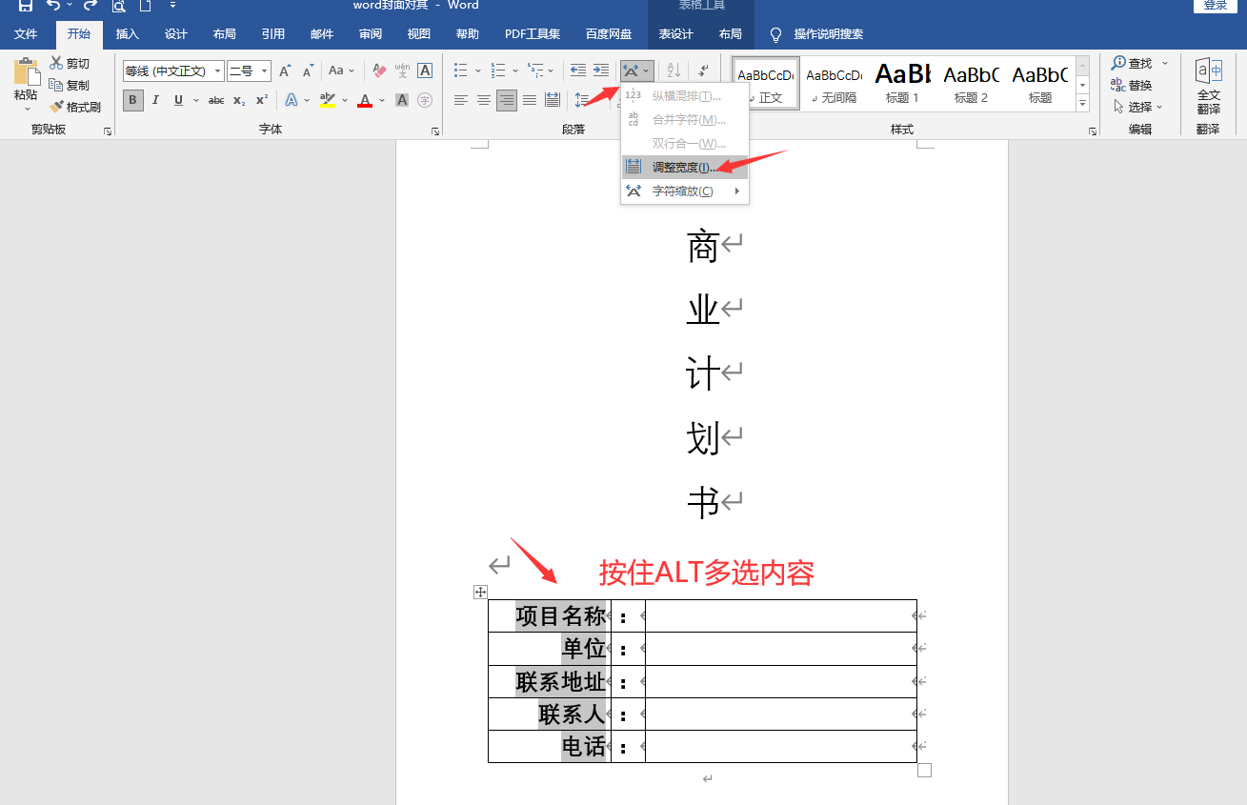Choose 调整宽度(I)... menu item
The width and height of the screenshot is (1247, 805).
(685, 168)
